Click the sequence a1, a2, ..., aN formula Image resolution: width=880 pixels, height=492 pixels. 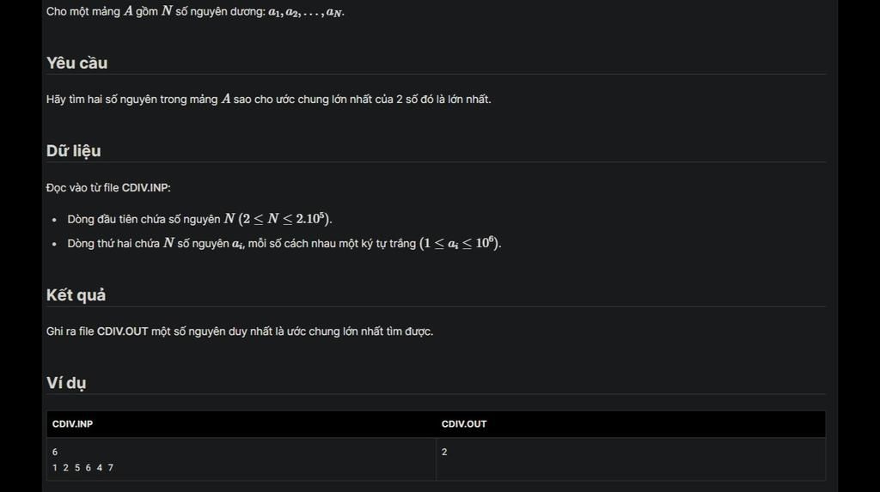click(x=305, y=12)
